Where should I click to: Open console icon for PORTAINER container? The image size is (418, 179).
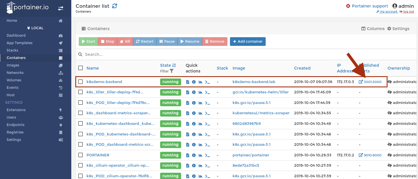point(207,155)
